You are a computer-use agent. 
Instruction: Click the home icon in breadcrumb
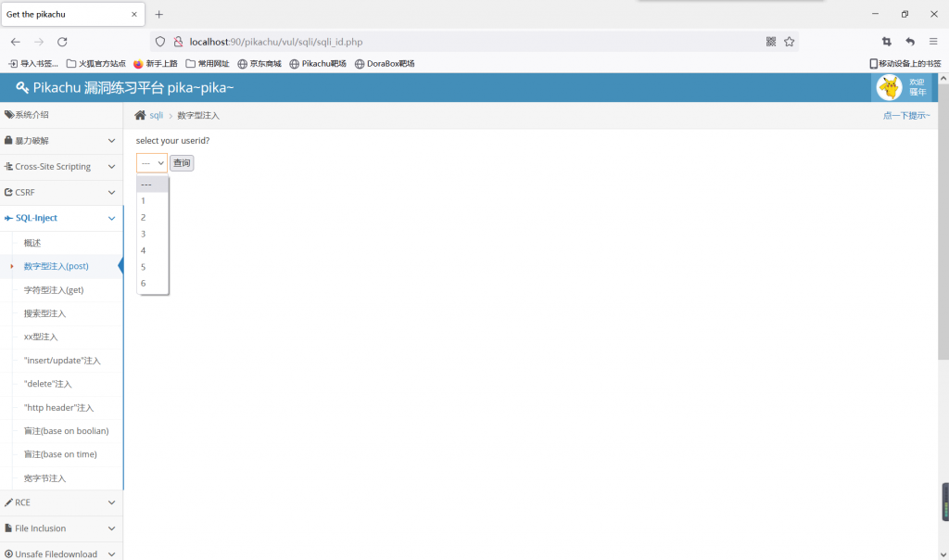(140, 116)
